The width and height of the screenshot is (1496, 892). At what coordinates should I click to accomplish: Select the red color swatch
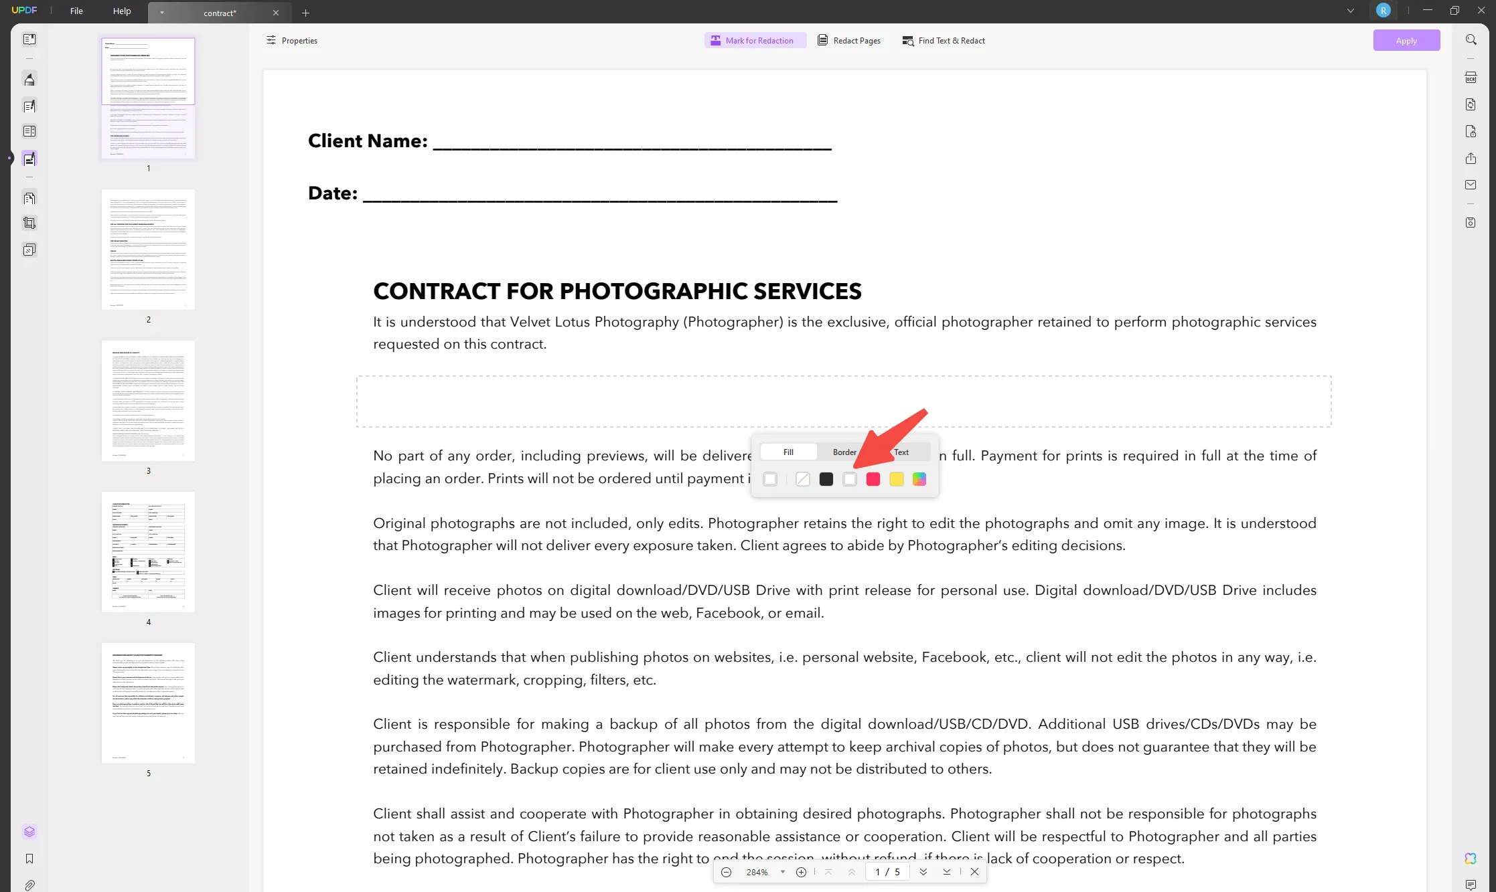[873, 479]
